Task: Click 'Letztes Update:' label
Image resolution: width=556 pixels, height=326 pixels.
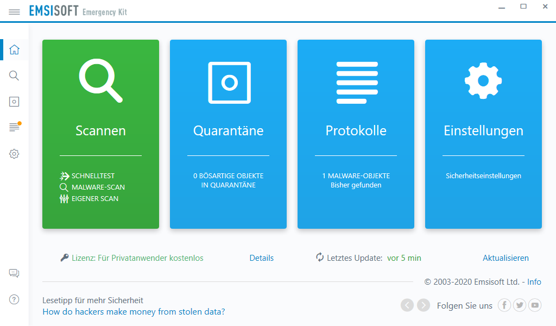Action: [x=355, y=258]
